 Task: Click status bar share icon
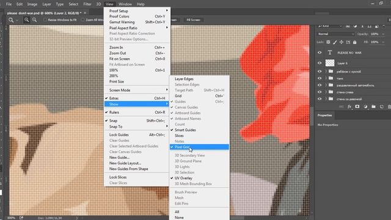[21, 218]
